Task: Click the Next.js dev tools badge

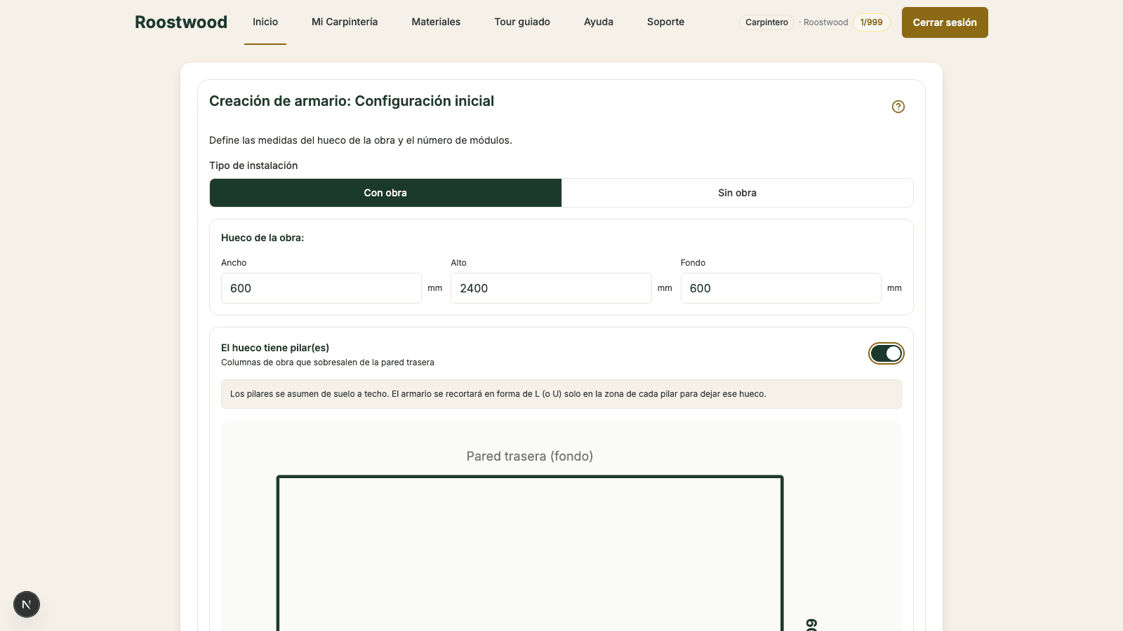Action: click(27, 604)
